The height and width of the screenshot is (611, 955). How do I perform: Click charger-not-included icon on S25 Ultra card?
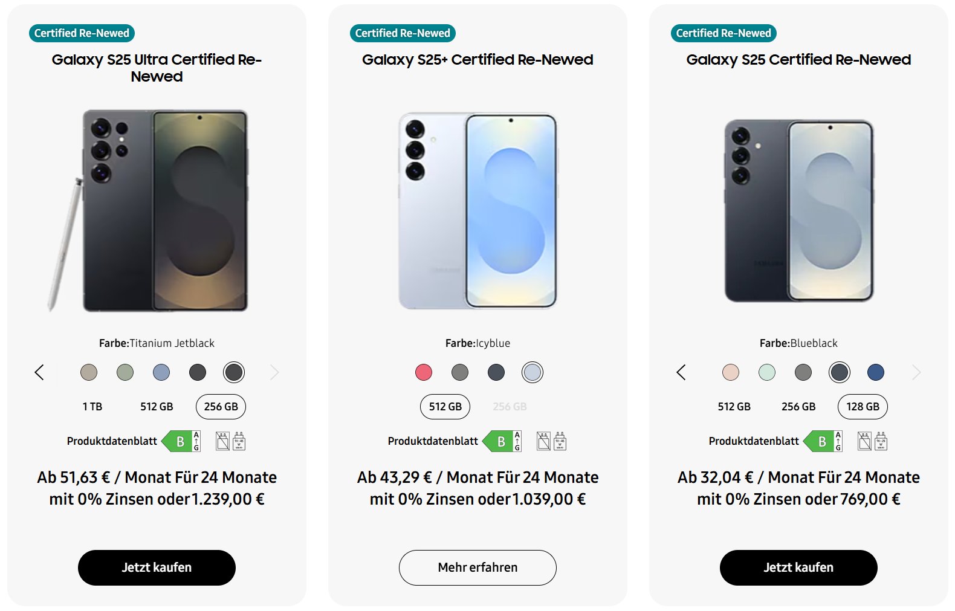coord(222,441)
